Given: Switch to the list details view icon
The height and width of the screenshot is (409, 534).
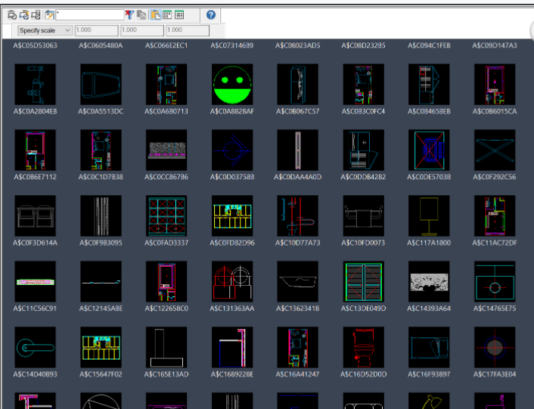Looking at the screenshot, I should point(179,14).
